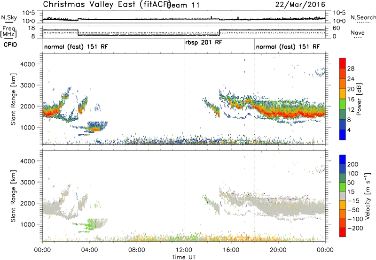Viewport: 376px width, 260px height.
Task: Click the frequency step-up line at 15:00
Action: pyautogui.click(x=219, y=32)
